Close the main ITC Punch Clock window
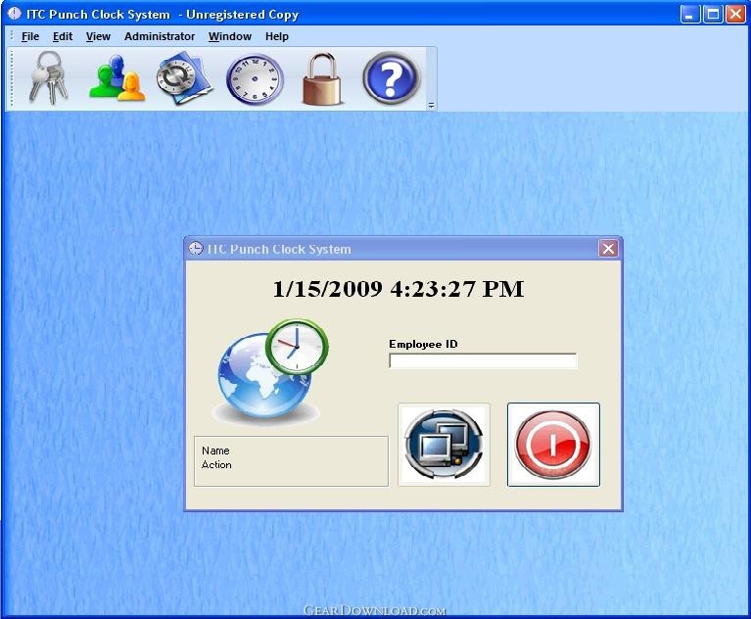Screen dimensions: 751x619 coord(735,15)
